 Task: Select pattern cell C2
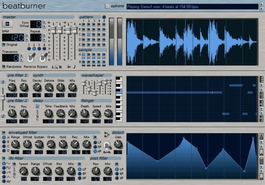[89, 35]
